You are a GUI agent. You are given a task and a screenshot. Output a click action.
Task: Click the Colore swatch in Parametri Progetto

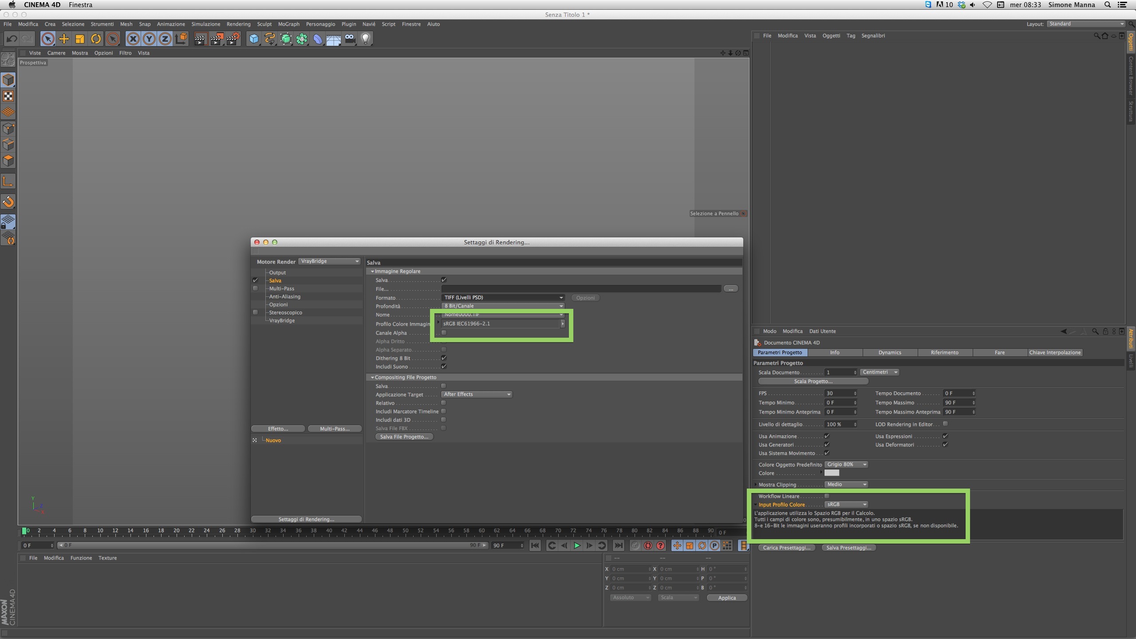832,473
